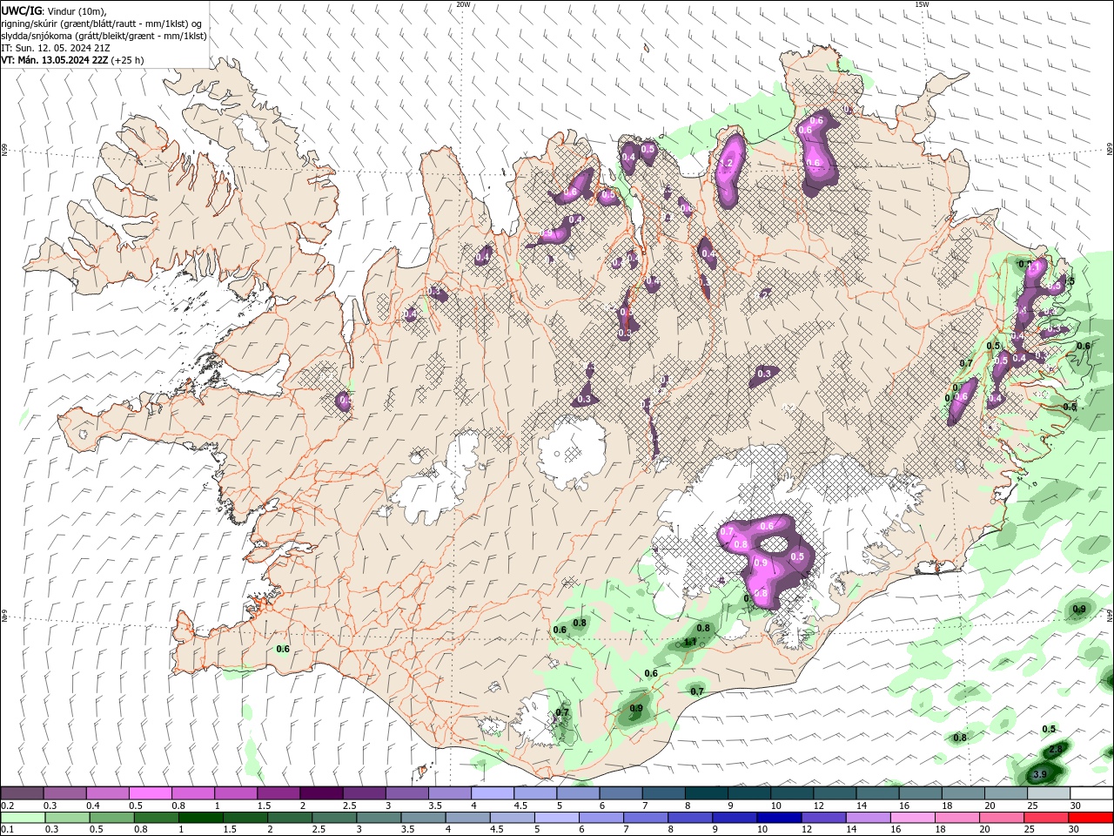Pick the bright pink swatch between 0.5 and 0.8, upper legend
The height and width of the screenshot is (836, 1114).
click(150, 793)
